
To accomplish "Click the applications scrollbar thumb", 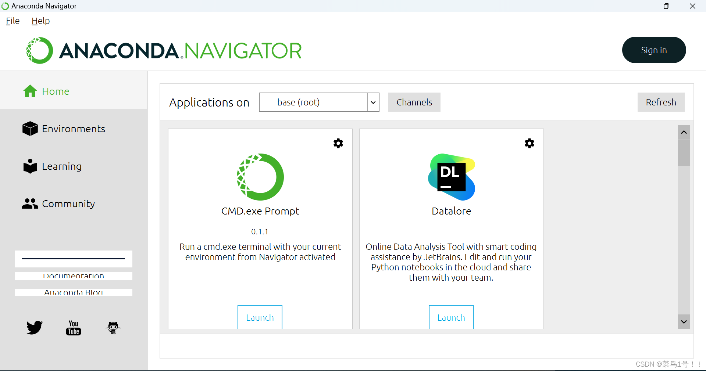I will 684,153.
